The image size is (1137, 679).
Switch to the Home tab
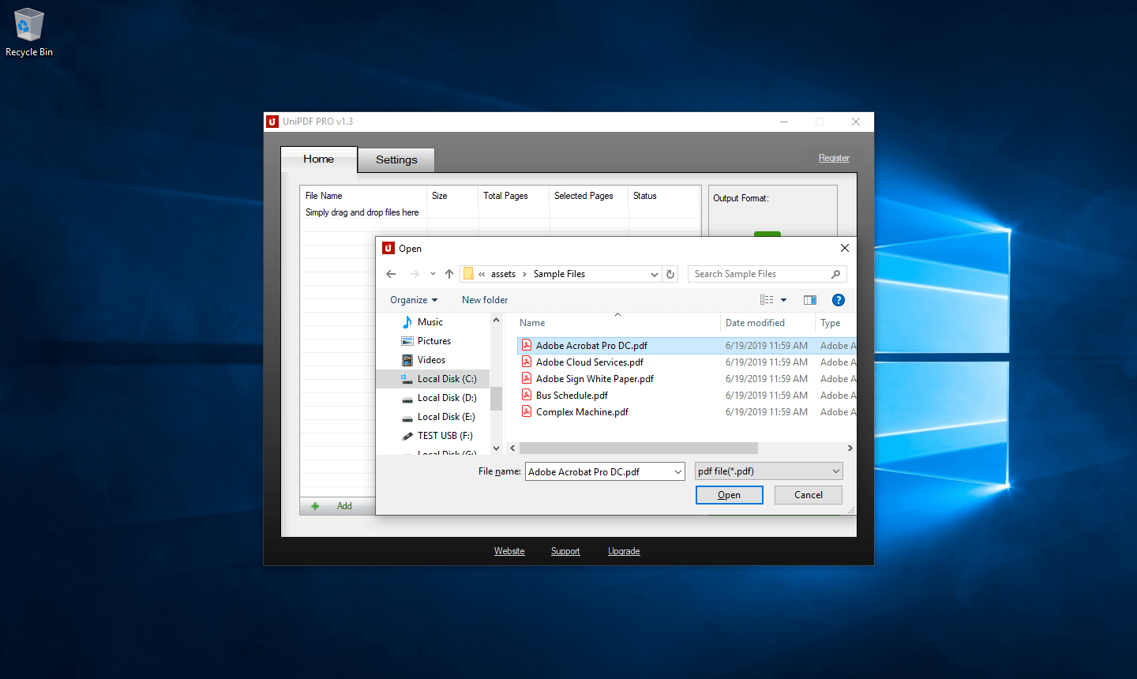pyautogui.click(x=319, y=159)
